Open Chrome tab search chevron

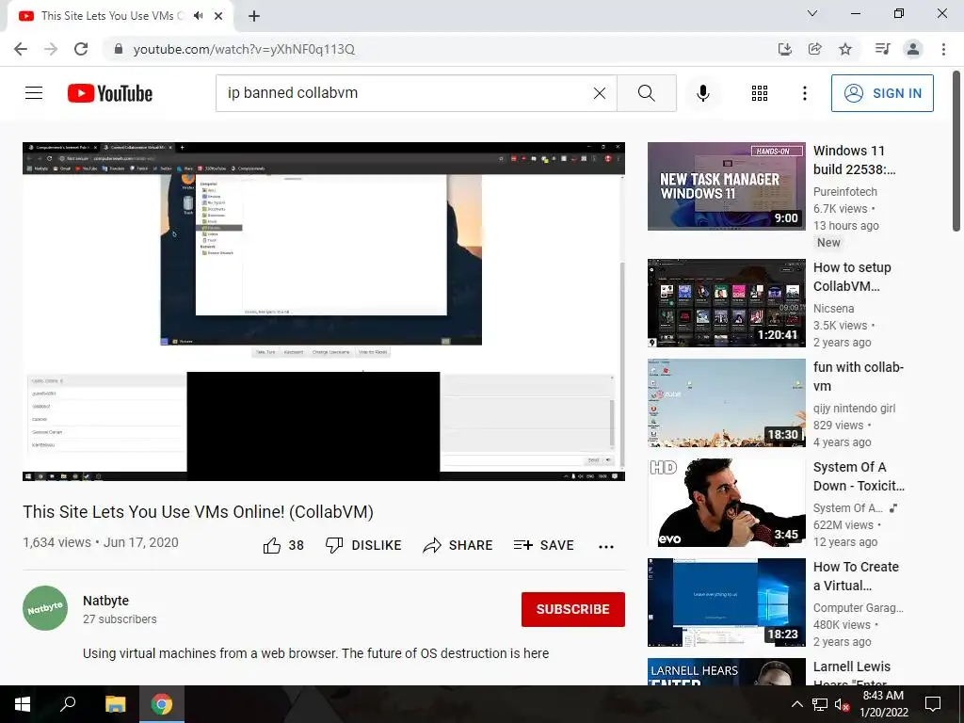(812, 13)
